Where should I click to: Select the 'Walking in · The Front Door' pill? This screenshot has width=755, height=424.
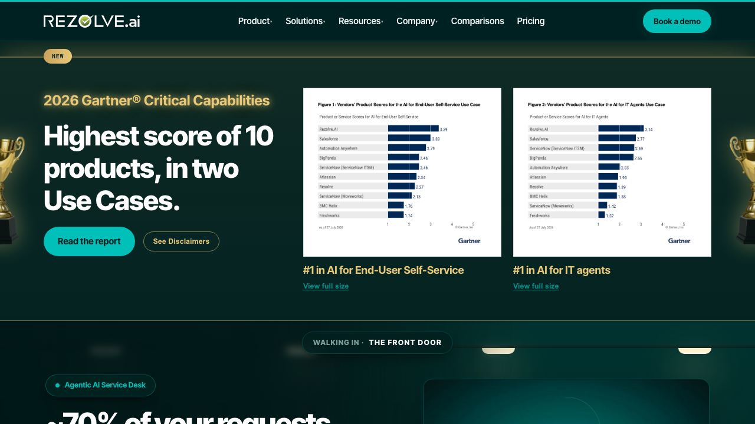point(377,343)
